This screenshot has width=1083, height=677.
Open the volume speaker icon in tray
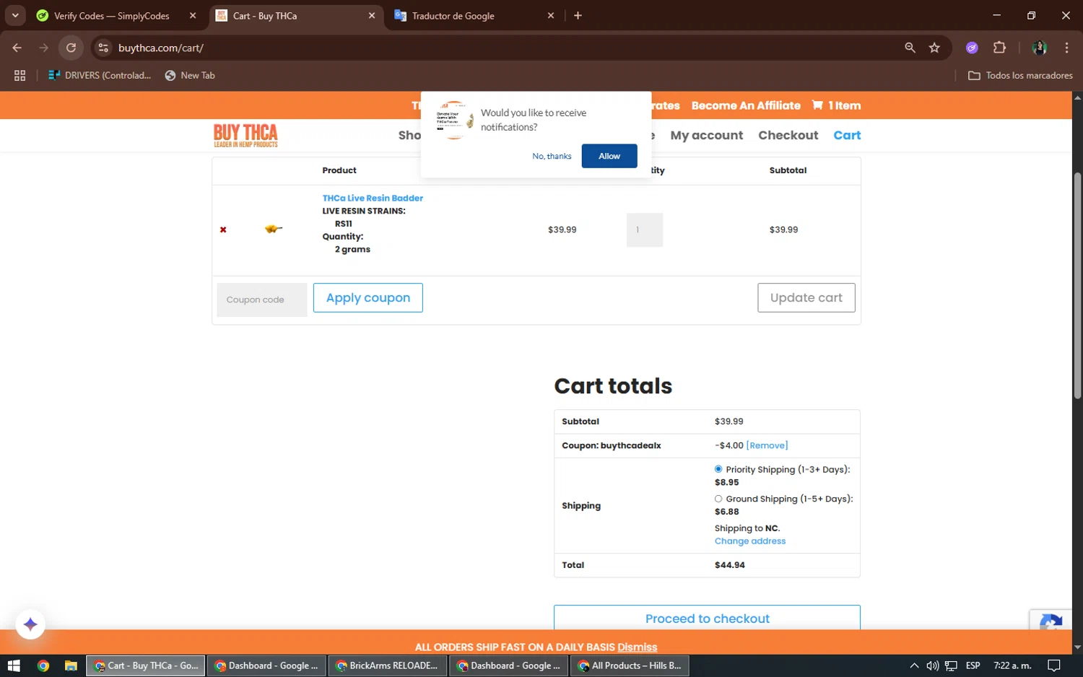(932, 665)
